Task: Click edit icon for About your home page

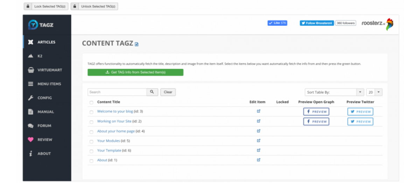Action: [259, 131]
